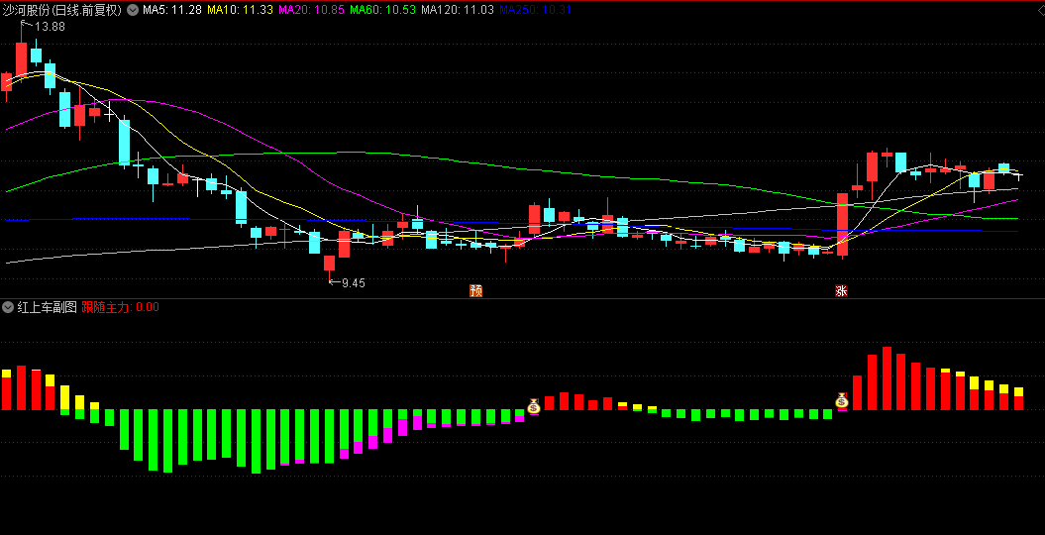Click the 涨 limit-up marker icon
Viewport: 1045px width, 535px height.
842,290
